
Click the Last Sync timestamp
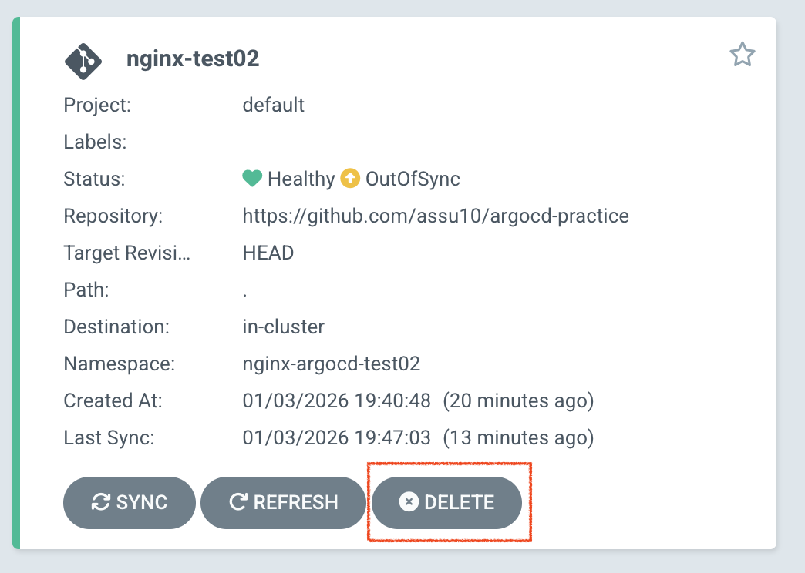[x=337, y=438]
